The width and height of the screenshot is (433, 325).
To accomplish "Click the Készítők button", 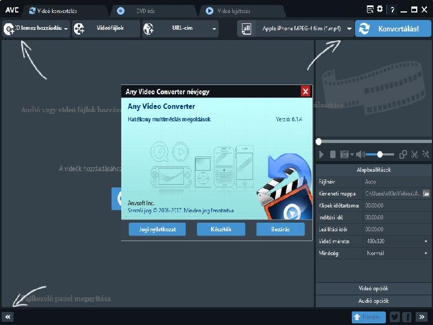I will (221, 229).
